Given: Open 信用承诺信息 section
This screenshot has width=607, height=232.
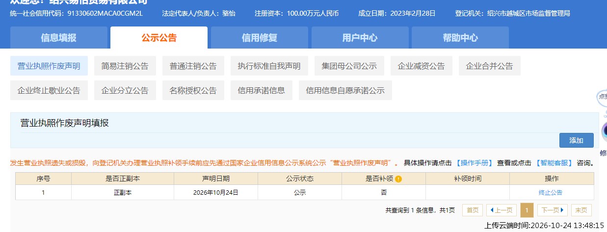Looking at the screenshot, I should (261, 90).
